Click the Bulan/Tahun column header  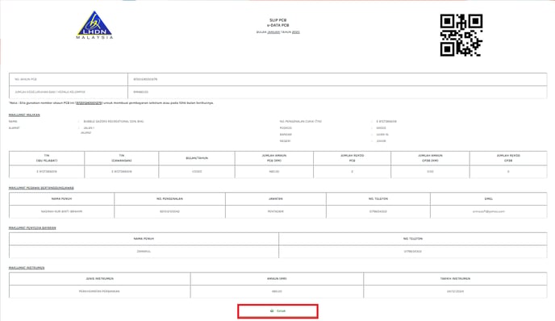click(197, 158)
